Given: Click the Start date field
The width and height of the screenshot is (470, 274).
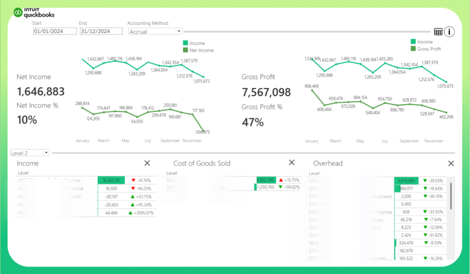Looking at the screenshot, I should pos(55,31).
